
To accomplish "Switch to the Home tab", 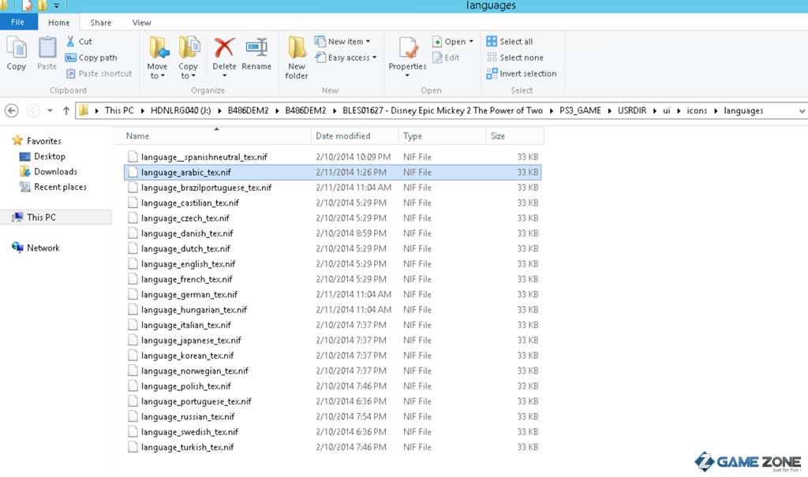I will tap(58, 23).
